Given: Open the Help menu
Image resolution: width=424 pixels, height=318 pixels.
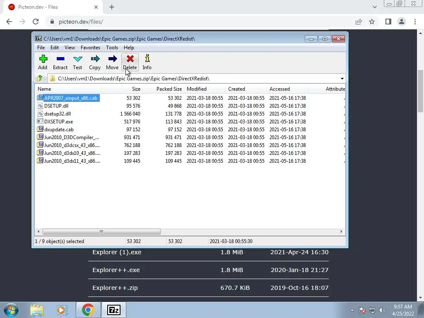Looking at the screenshot, I should (x=129, y=48).
